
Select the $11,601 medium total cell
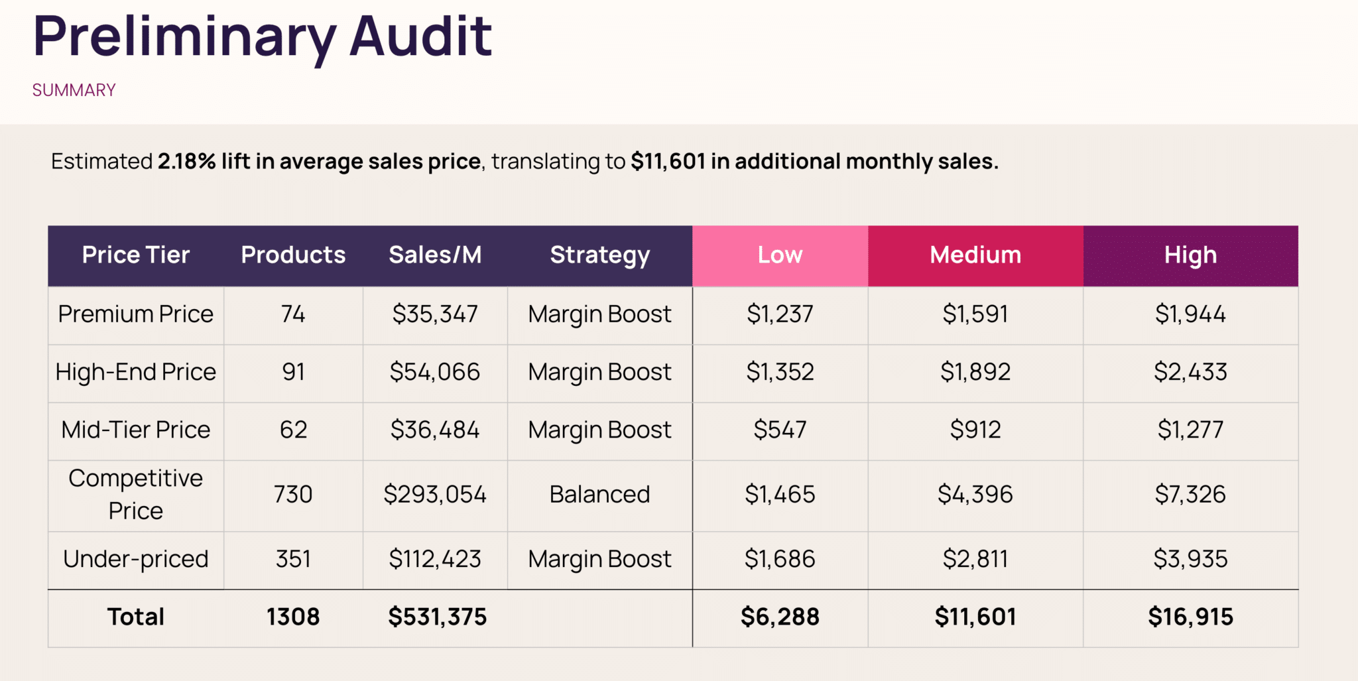[975, 617]
